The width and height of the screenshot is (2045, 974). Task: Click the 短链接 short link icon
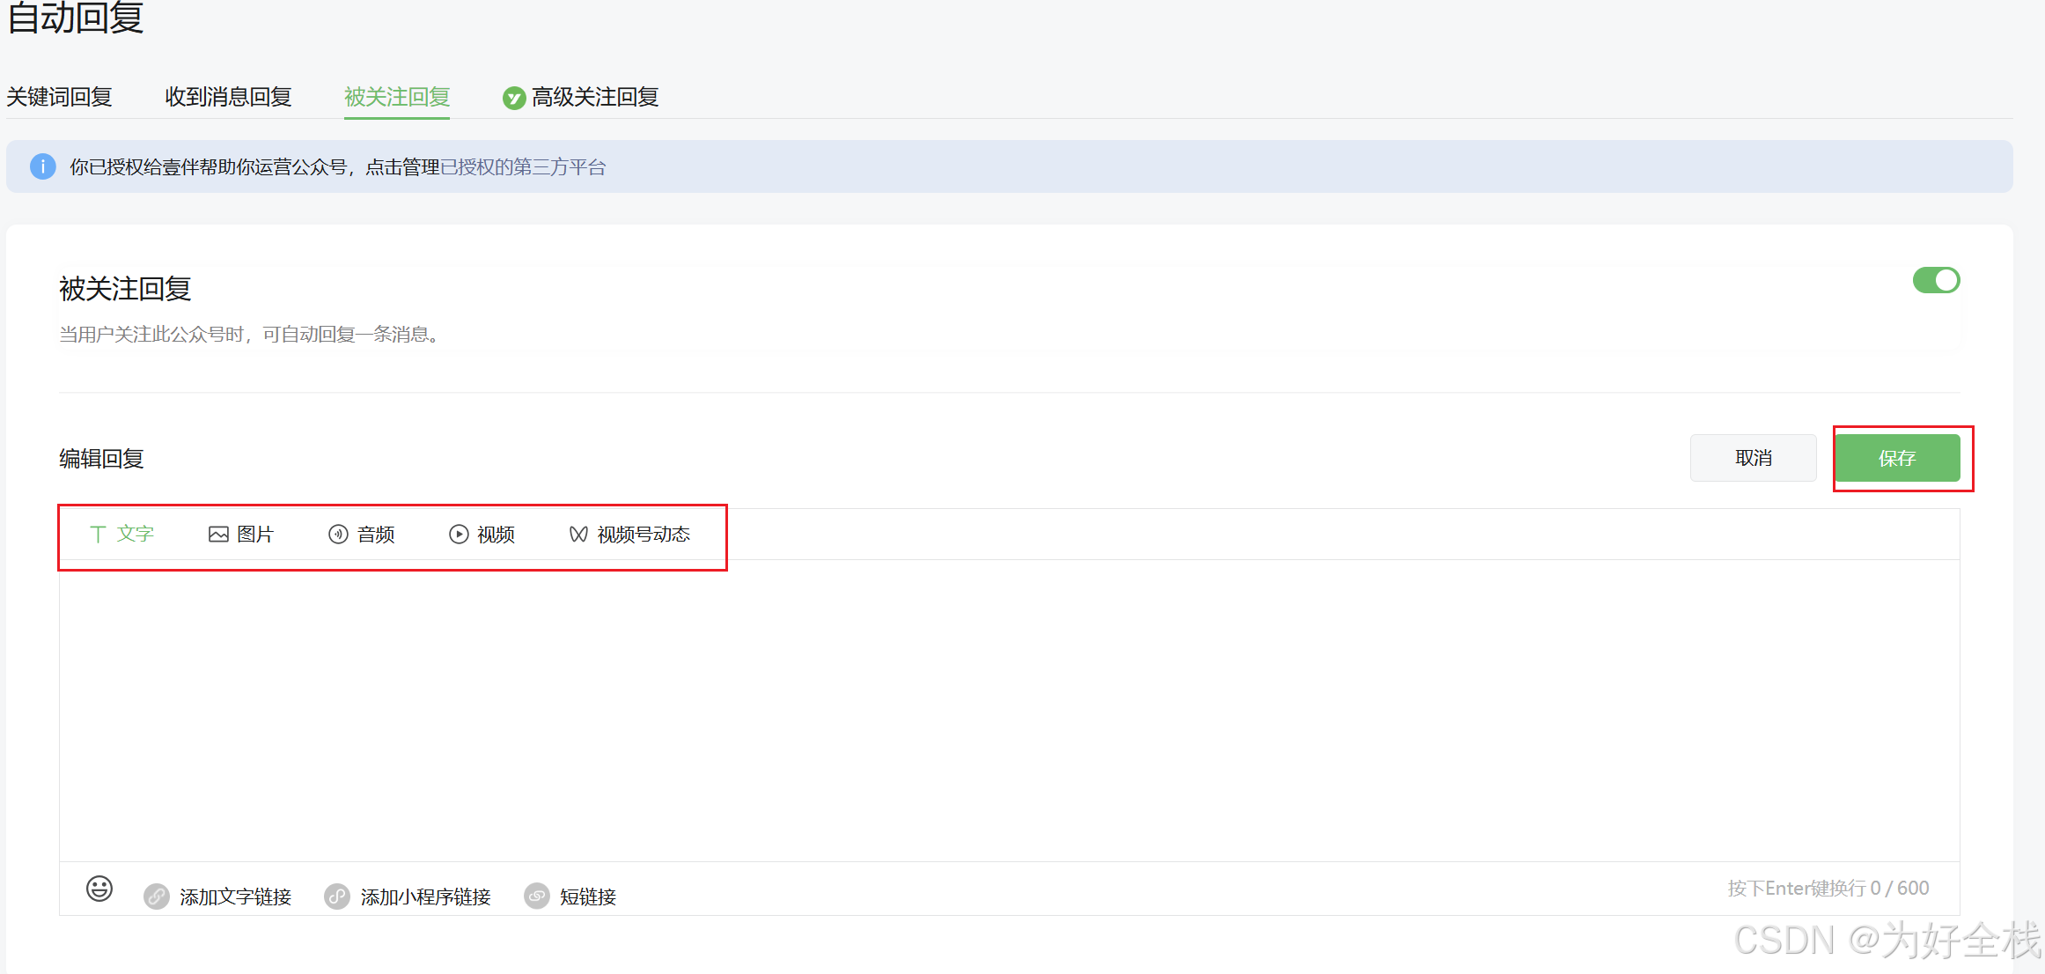(x=537, y=897)
